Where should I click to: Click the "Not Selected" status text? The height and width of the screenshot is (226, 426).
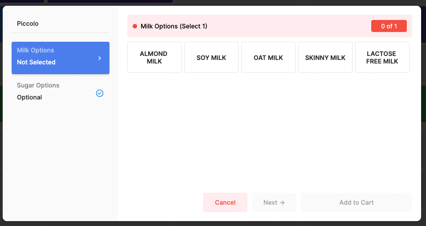[x=36, y=62]
